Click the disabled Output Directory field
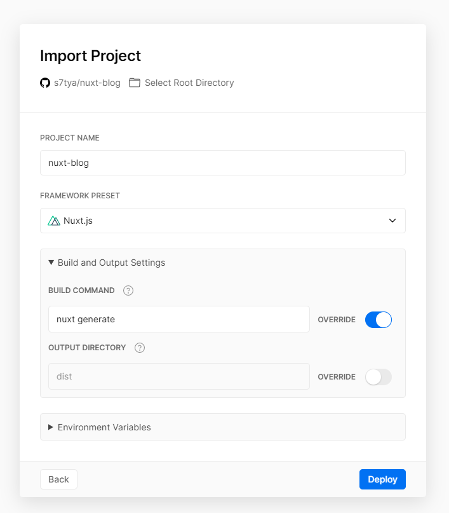 [178, 376]
